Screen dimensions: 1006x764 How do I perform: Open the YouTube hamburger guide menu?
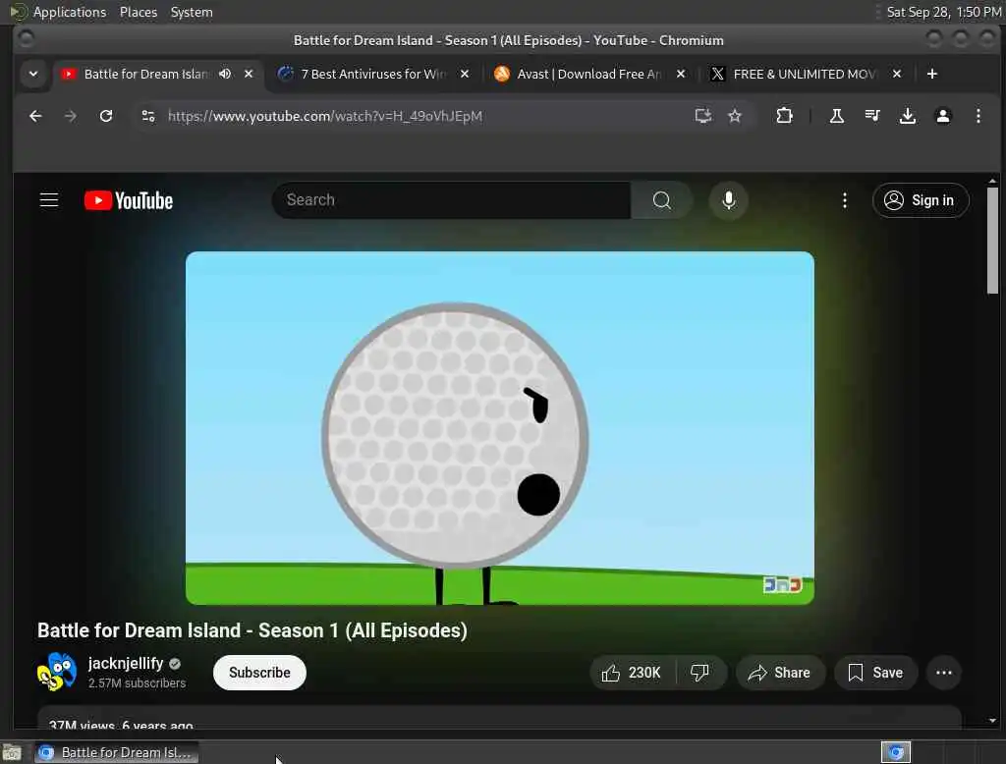(49, 200)
